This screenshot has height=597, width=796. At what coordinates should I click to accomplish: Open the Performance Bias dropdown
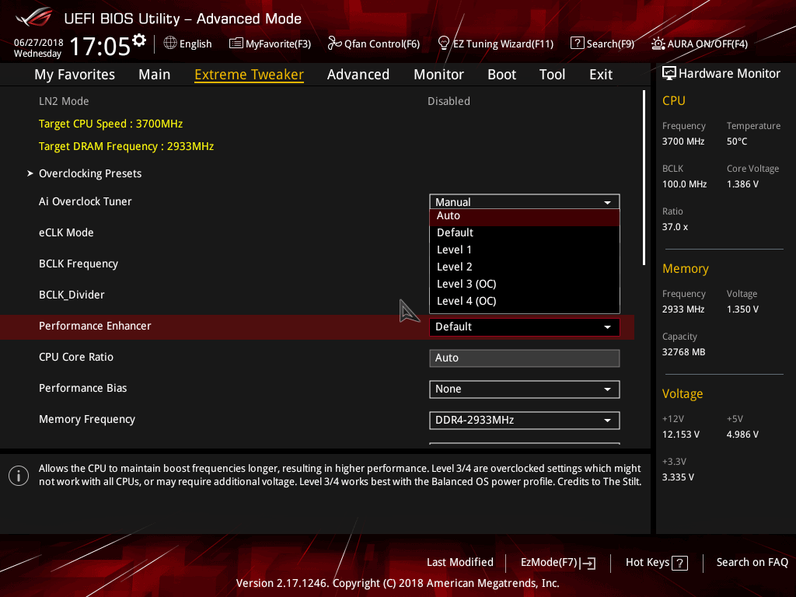(x=525, y=389)
